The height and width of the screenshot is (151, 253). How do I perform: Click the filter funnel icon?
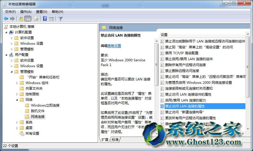click(60, 19)
